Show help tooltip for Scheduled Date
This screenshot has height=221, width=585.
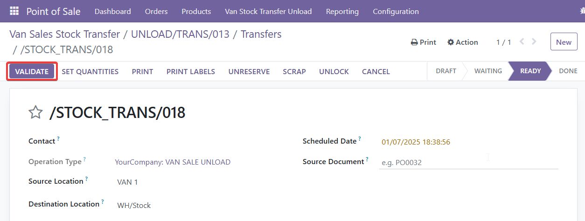(360, 139)
